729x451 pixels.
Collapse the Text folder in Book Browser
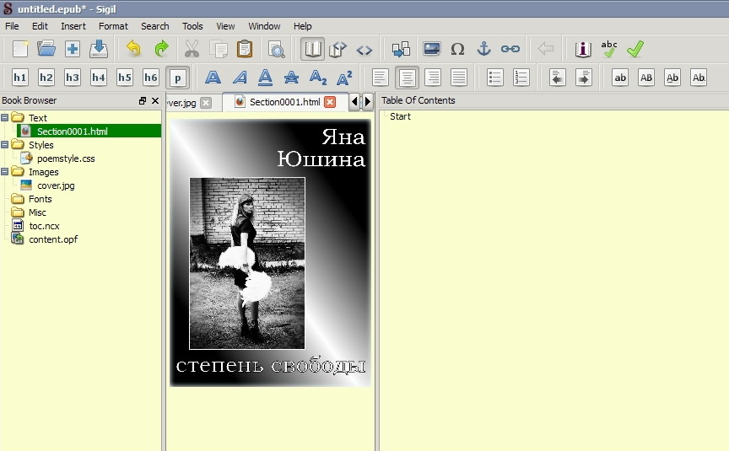click(x=5, y=118)
